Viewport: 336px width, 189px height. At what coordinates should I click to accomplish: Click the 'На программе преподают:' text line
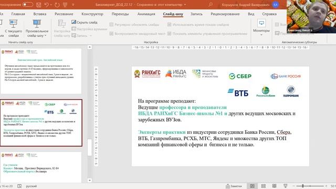(x=167, y=101)
